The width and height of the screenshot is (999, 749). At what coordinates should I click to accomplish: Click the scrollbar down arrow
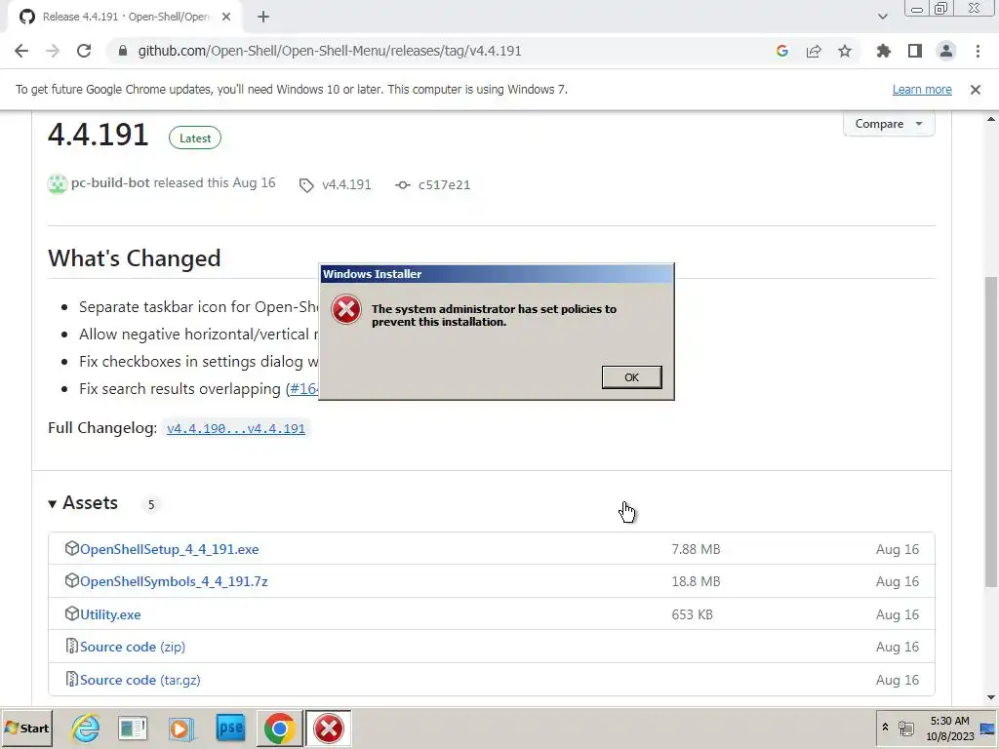pos(991,697)
